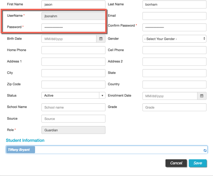The image size is (213, 176).
Task: Click the Grade input field
Action: [175, 107]
